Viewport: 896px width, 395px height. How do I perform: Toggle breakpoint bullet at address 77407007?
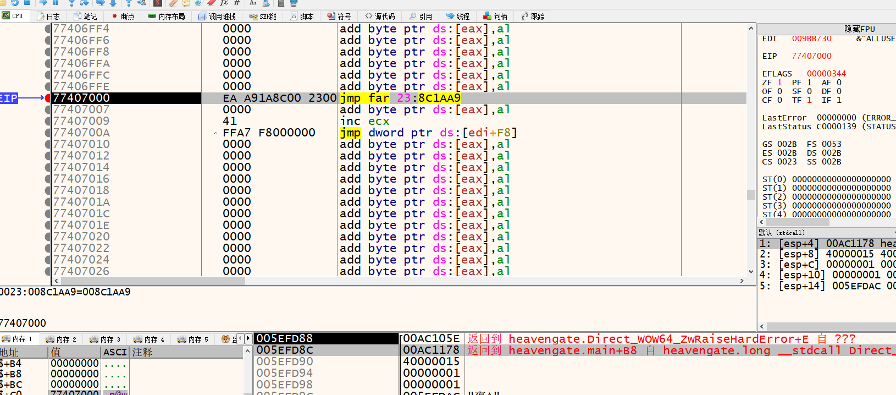(48, 109)
